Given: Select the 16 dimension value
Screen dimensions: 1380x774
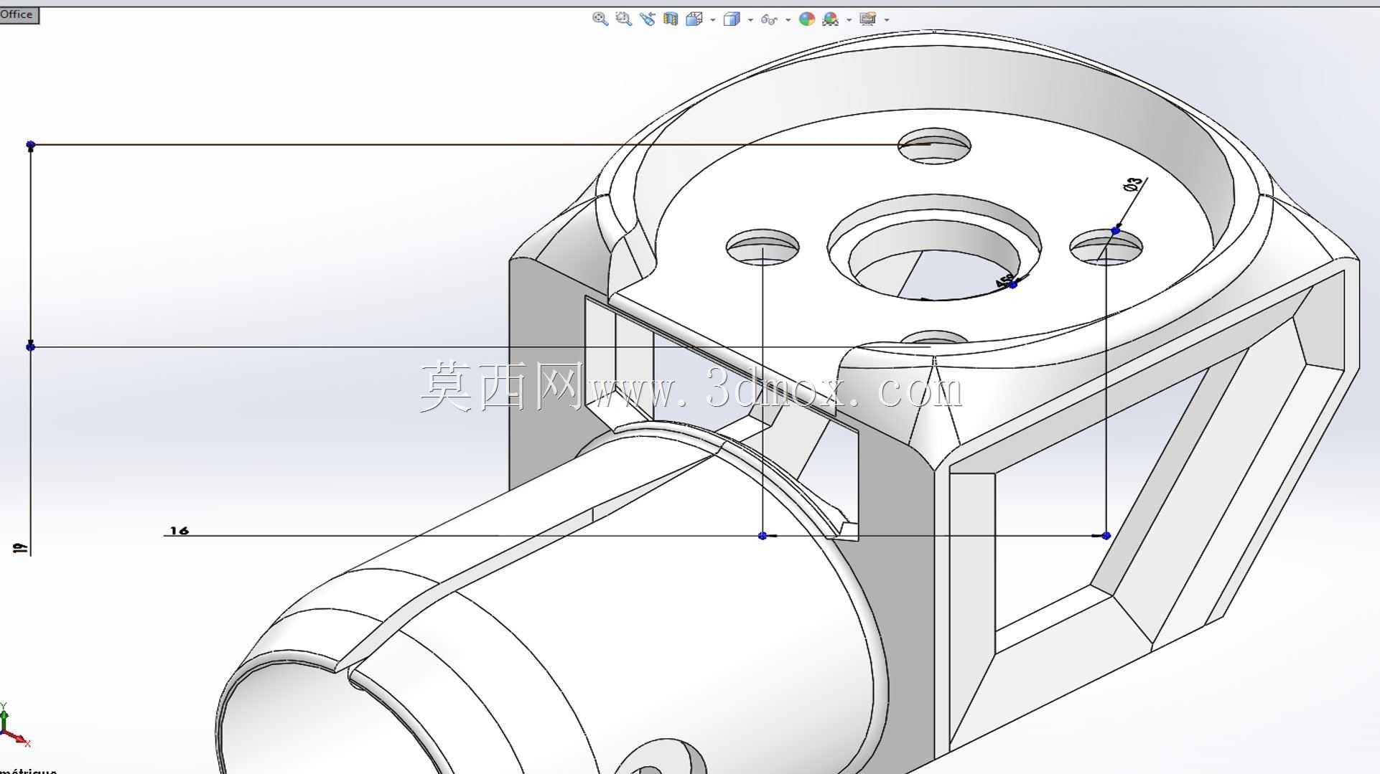Looking at the screenshot, I should (179, 531).
